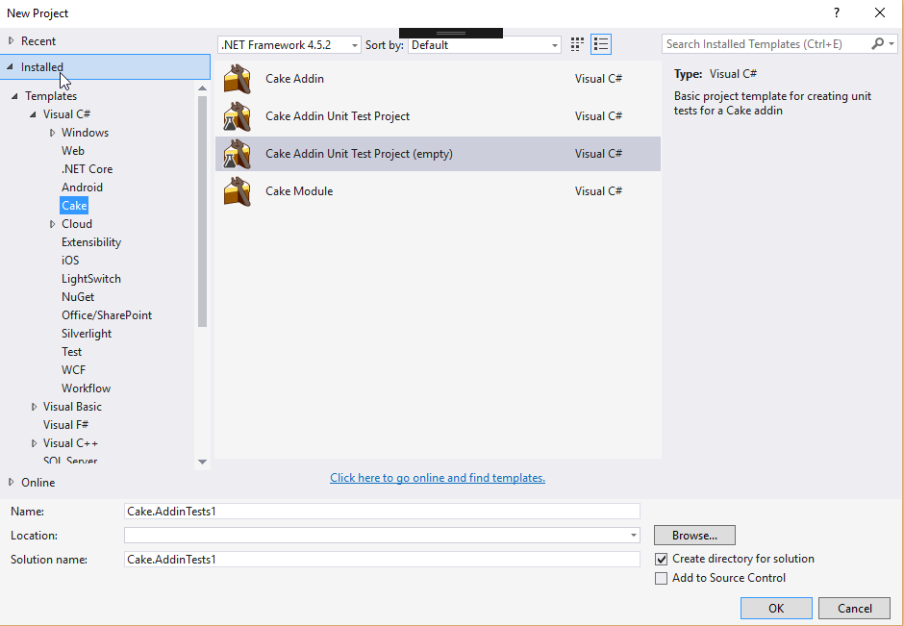The width and height of the screenshot is (904, 626).
Task: Select the Visual F# category
Action: 65,425
